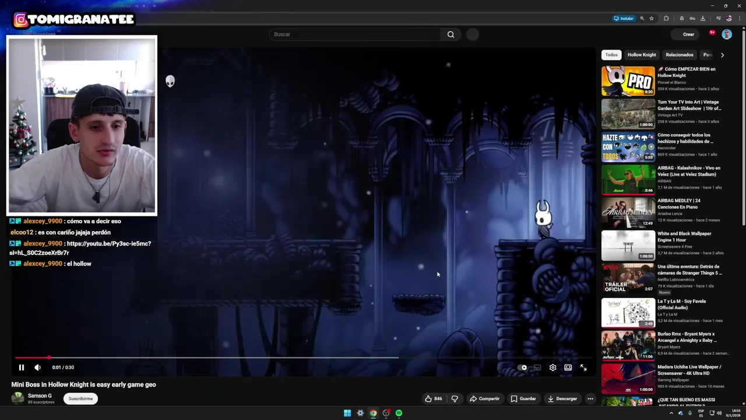
Task: Like the video with thumbs up
Action: [433, 399]
